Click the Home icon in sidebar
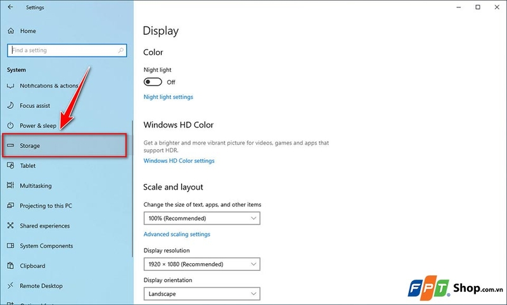The width and height of the screenshot is (507, 305). pos(11,31)
